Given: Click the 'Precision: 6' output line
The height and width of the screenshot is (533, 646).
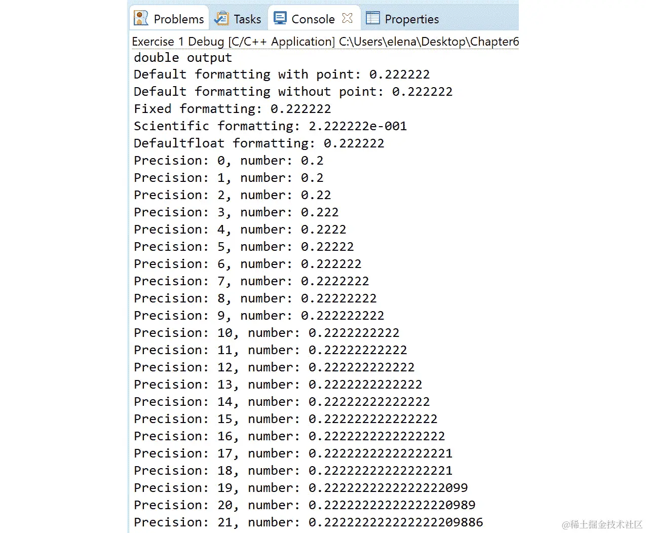Looking at the screenshot, I should click(x=248, y=264).
